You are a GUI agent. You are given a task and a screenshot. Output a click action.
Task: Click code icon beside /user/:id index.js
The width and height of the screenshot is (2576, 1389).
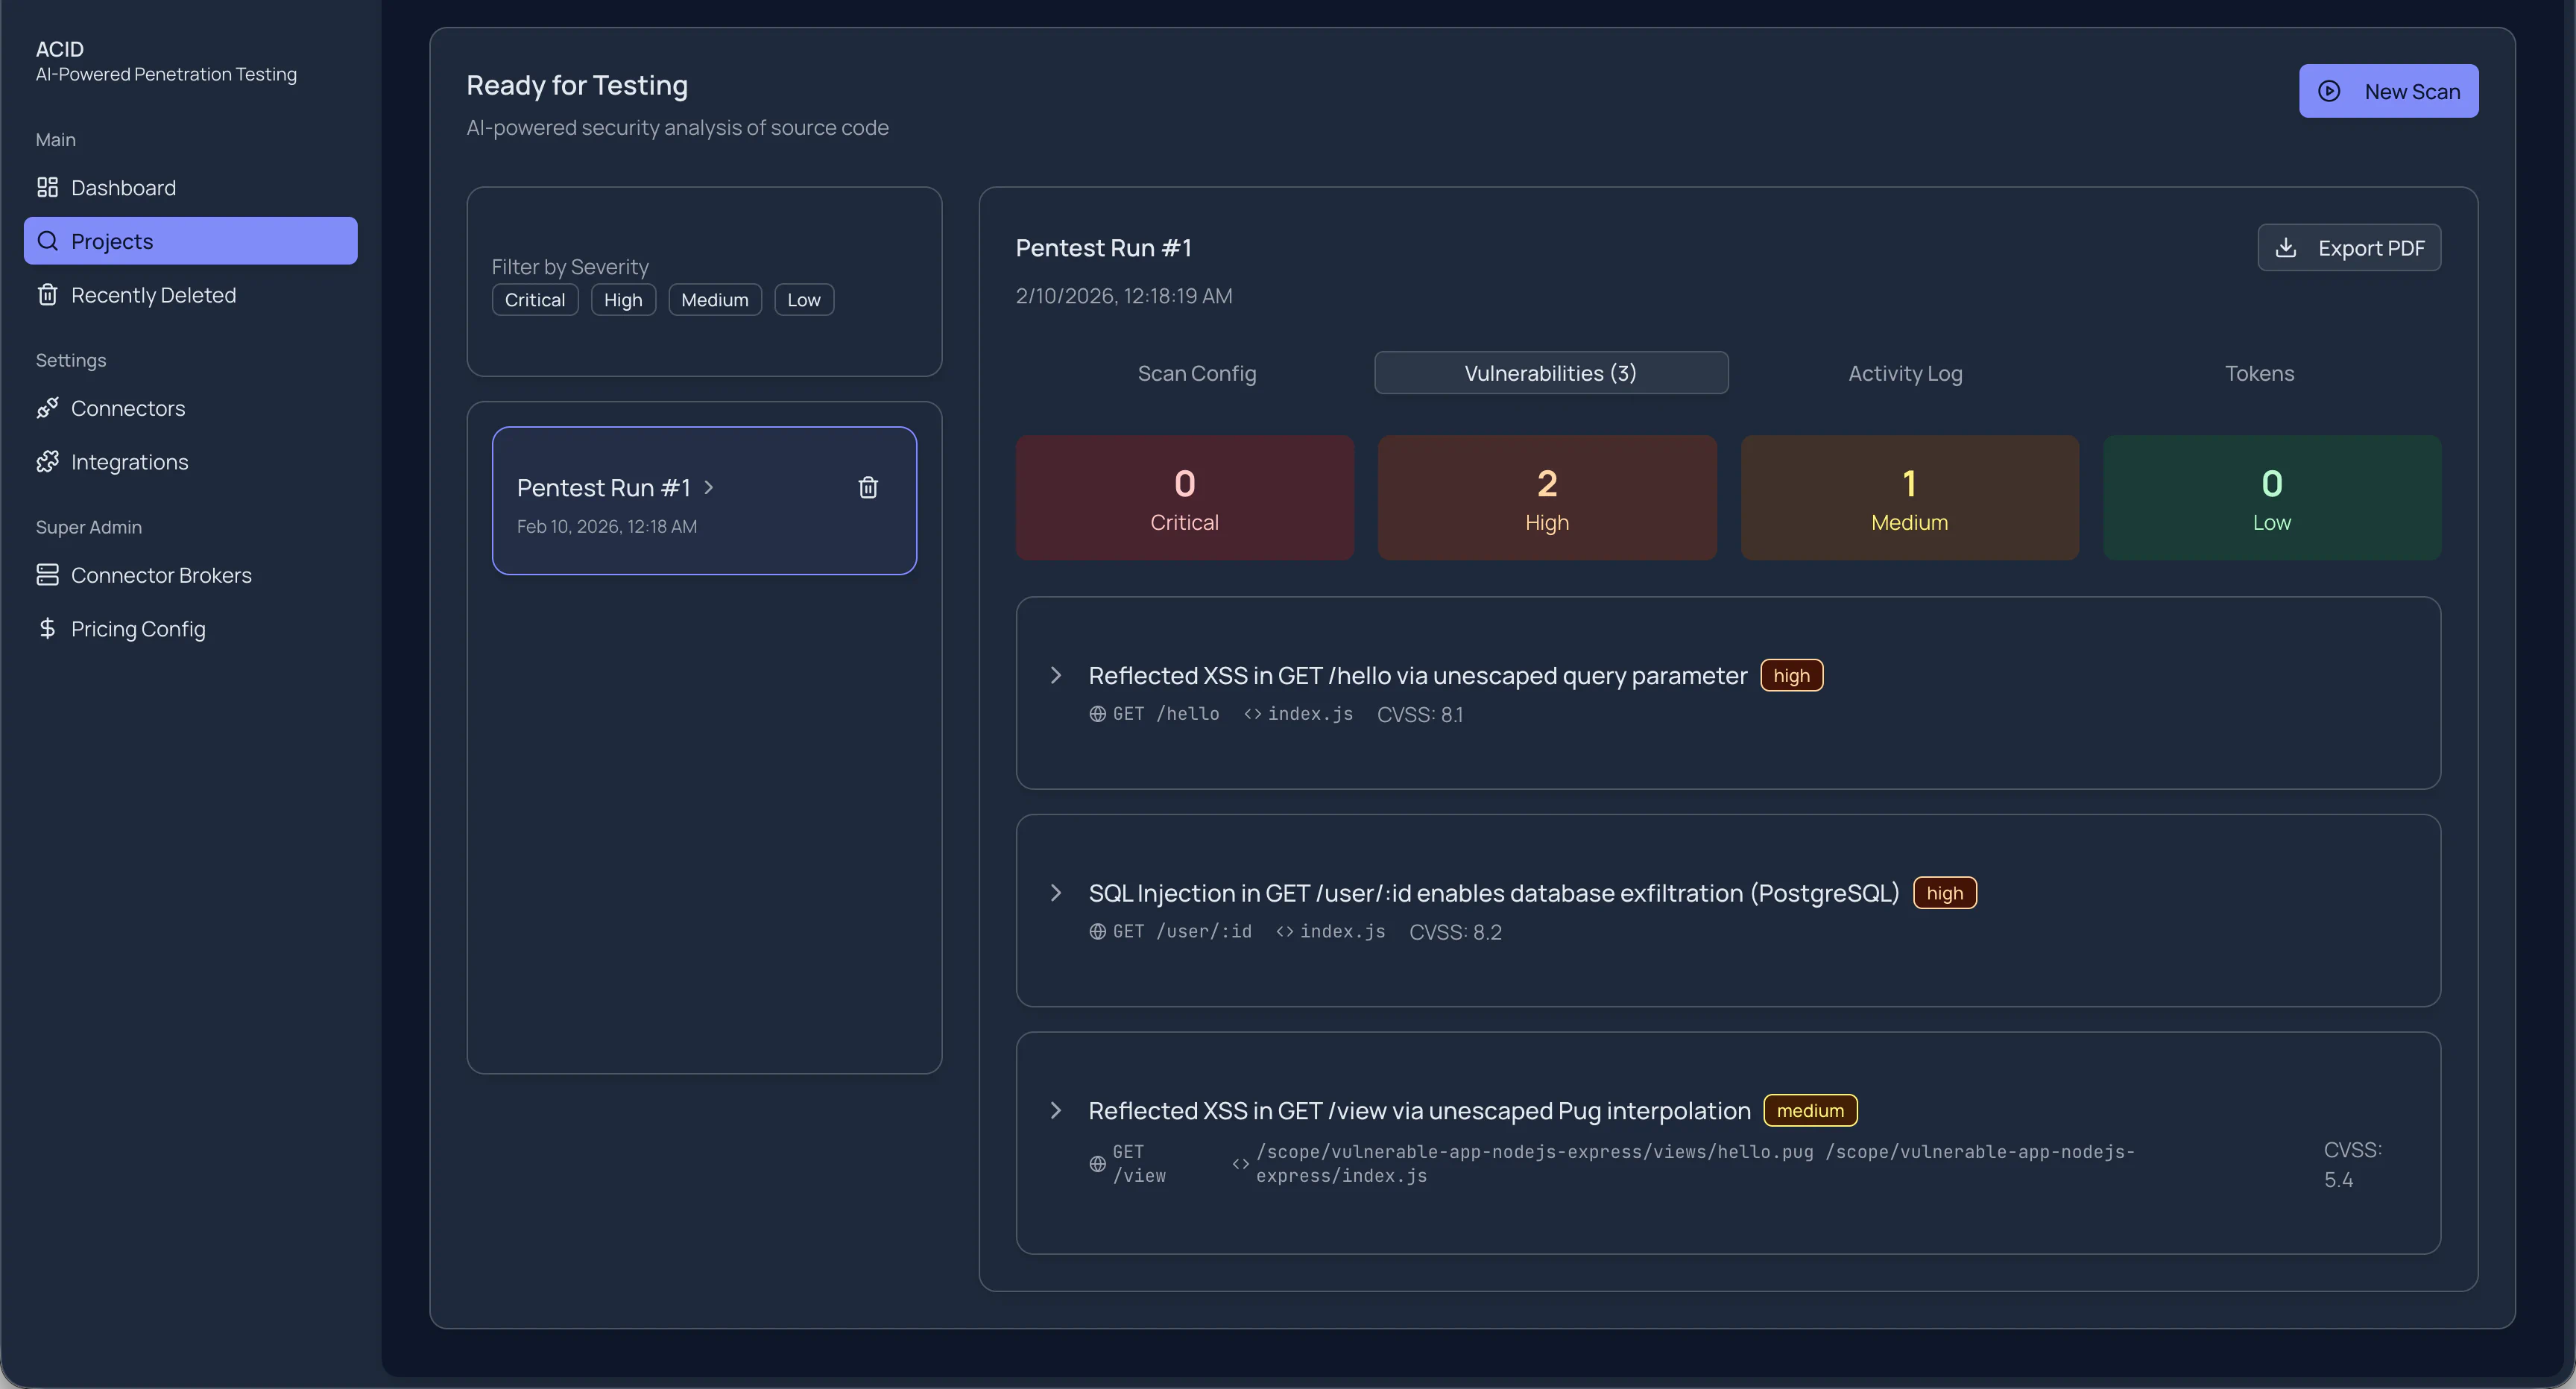[x=1284, y=931]
